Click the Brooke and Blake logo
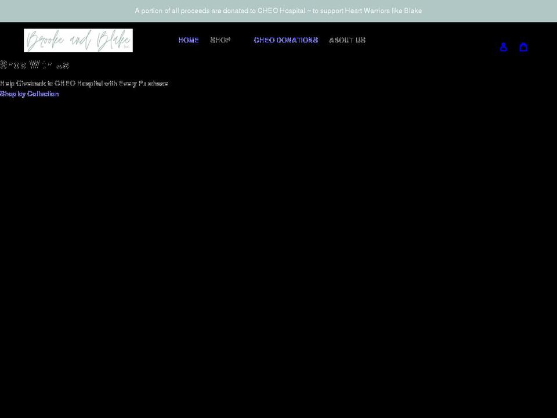The image size is (557, 418). click(78, 40)
